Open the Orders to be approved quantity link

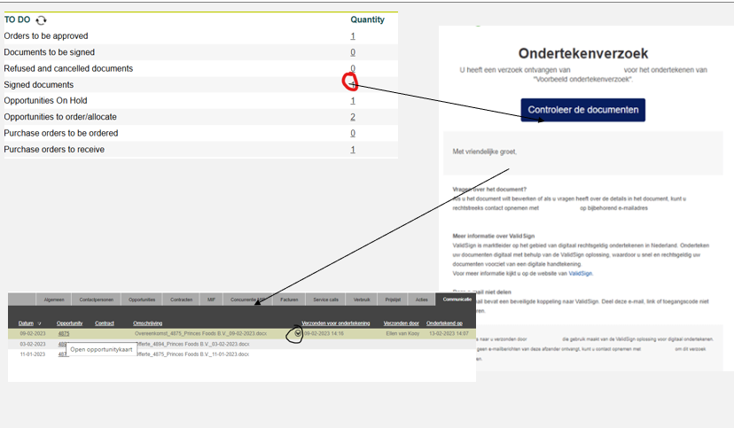point(353,36)
